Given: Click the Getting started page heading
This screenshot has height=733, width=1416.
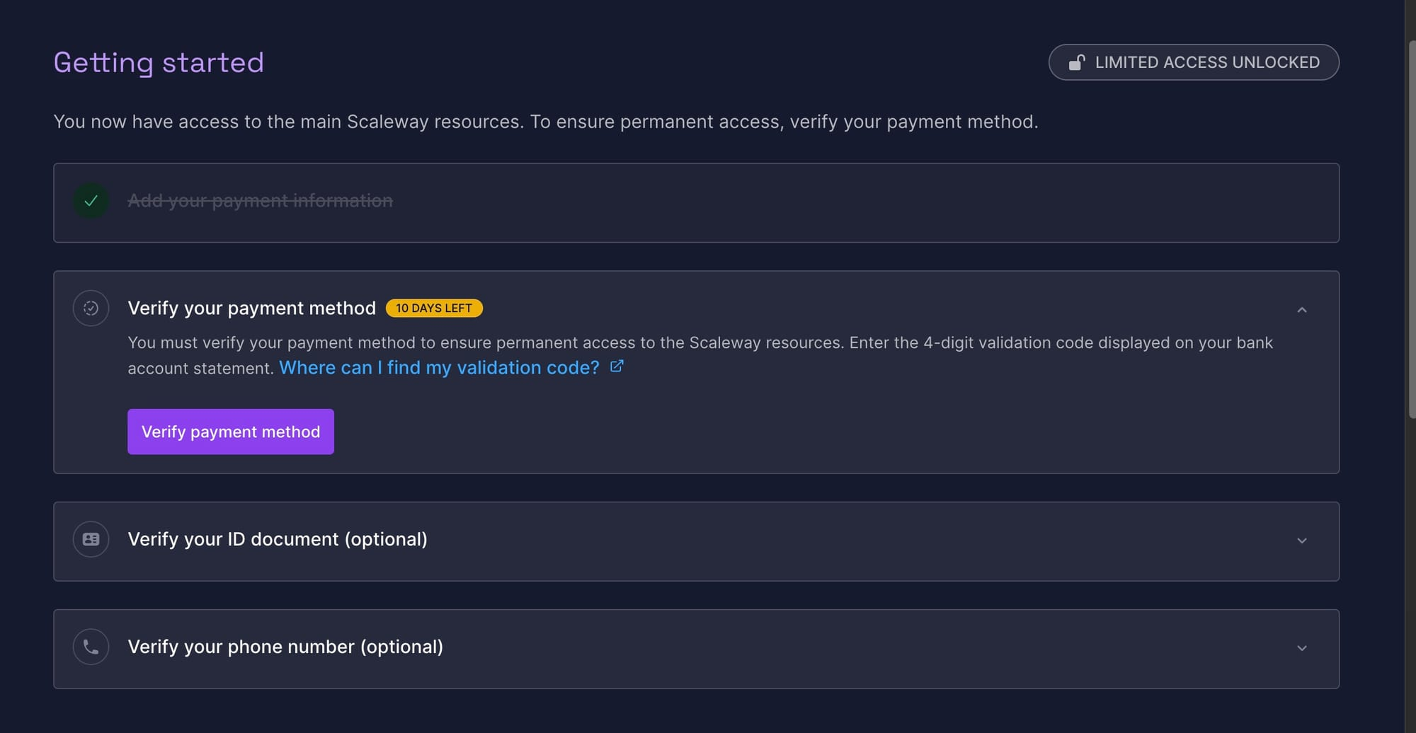Looking at the screenshot, I should [159, 62].
